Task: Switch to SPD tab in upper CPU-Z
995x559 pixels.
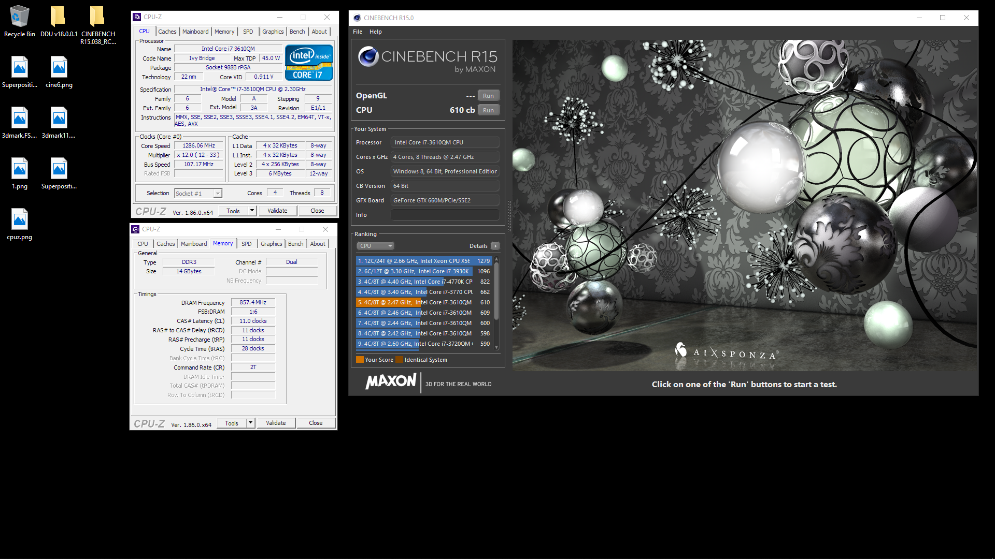Action: click(x=248, y=32)
